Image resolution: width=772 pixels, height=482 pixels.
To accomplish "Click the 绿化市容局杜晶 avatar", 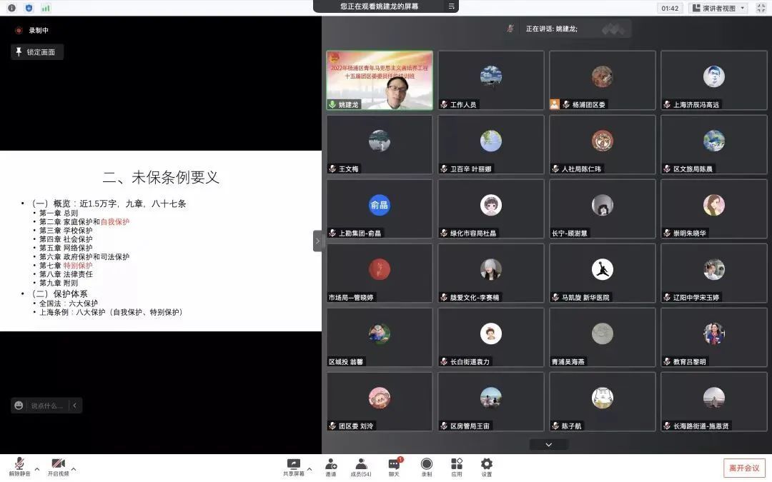I will tap(491, 205).
